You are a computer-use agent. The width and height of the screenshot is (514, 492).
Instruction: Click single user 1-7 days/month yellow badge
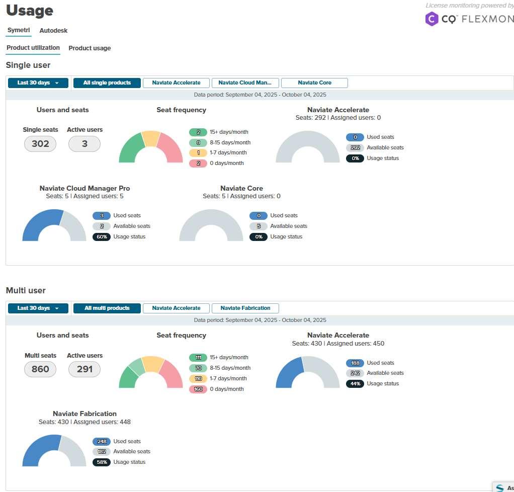point(198,153)
